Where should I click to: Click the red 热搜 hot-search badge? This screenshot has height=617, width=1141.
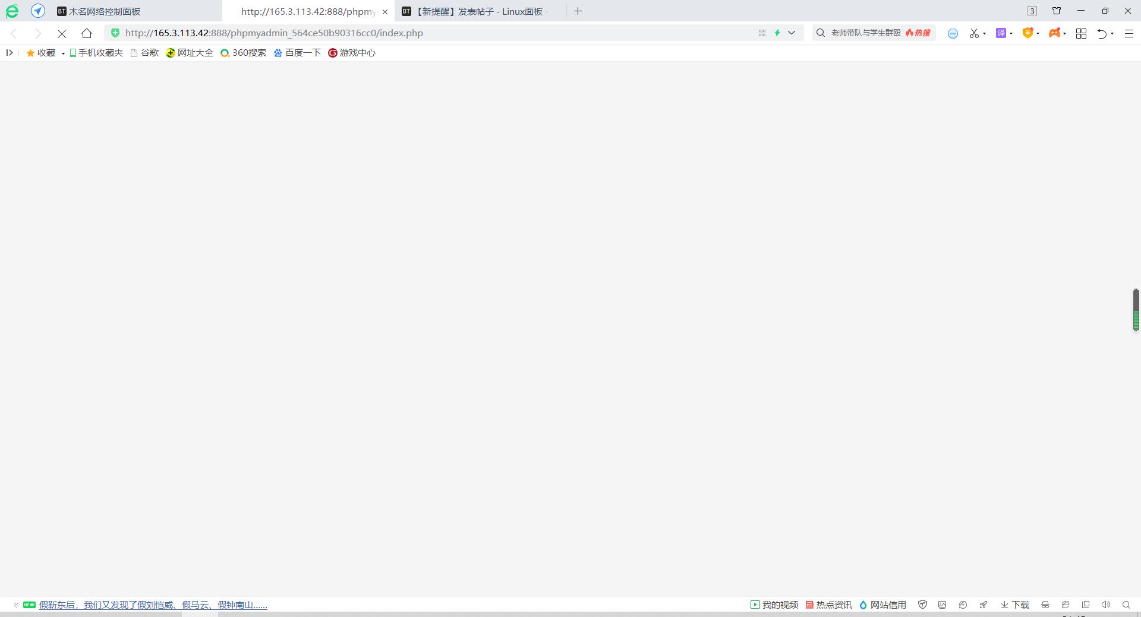point(918,33)
